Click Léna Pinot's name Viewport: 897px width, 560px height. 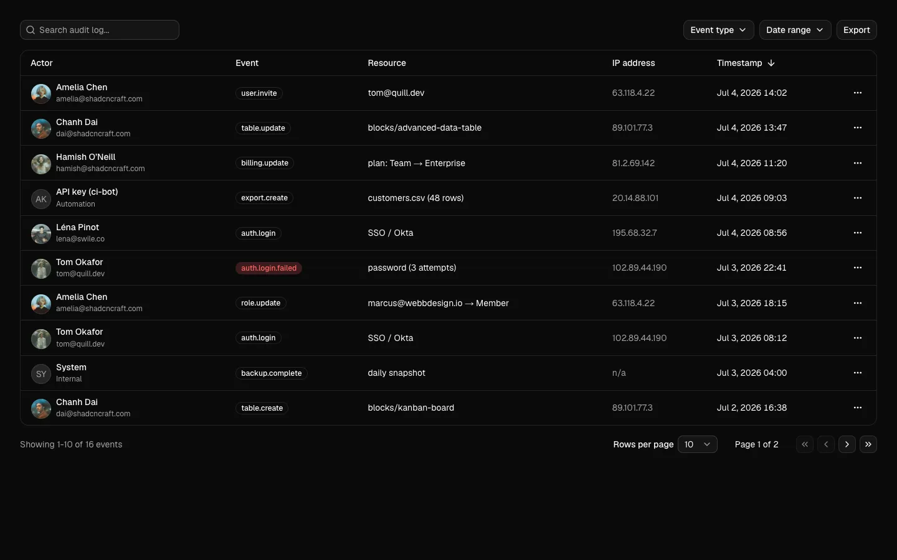(77, 227)
